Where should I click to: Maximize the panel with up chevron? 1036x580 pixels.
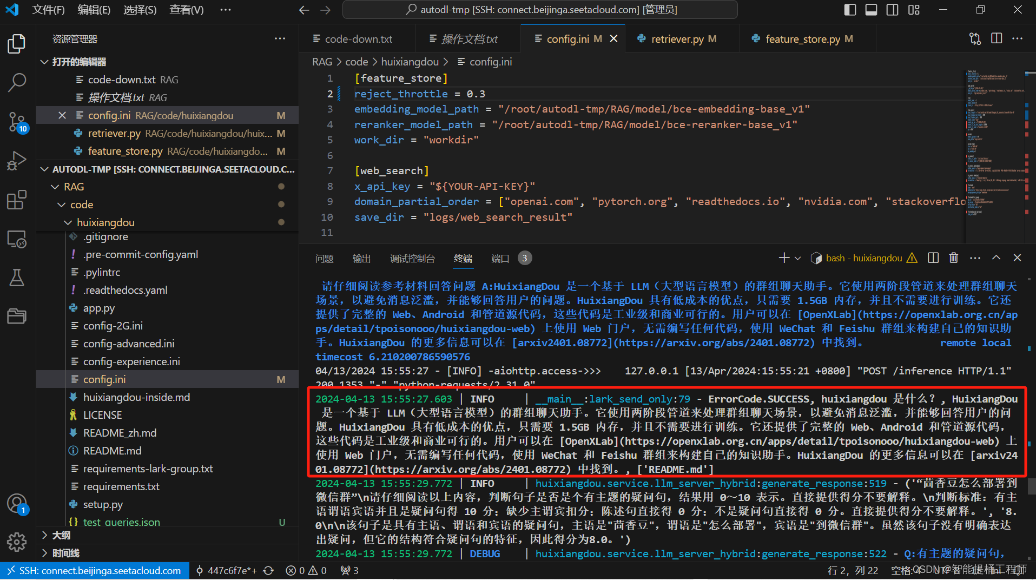[x=996, y=258]
